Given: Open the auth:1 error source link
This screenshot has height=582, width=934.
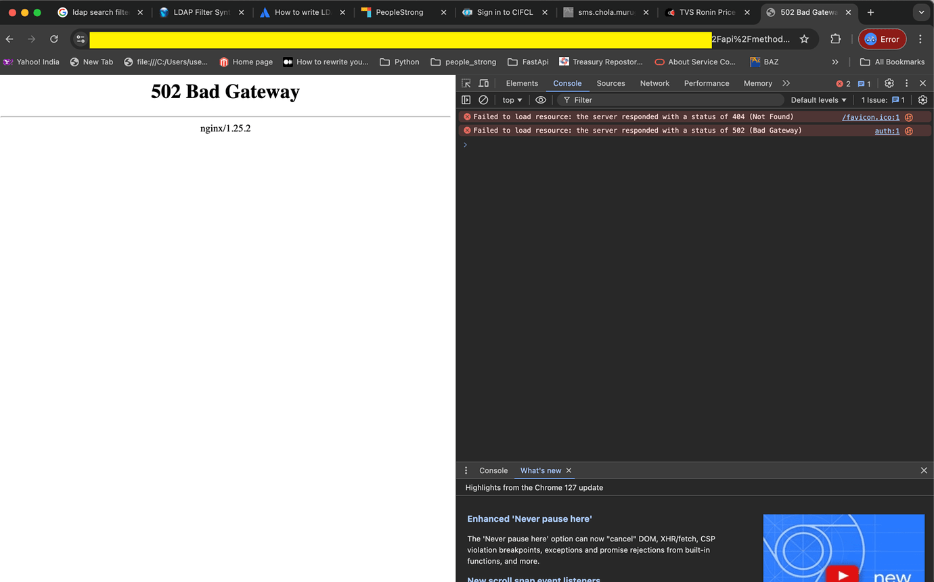Looking at the screenshot, I should 887,131.
